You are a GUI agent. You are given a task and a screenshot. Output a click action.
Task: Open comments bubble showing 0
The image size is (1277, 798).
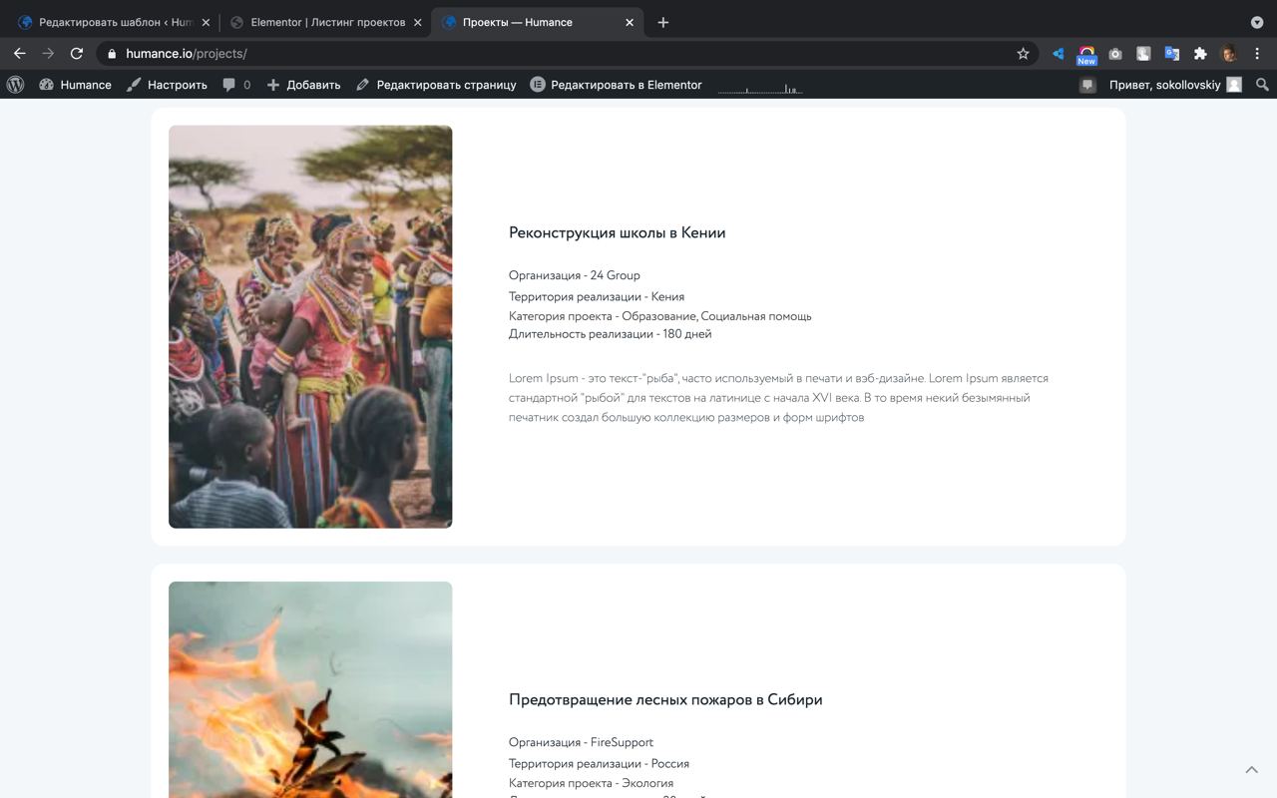236,85
